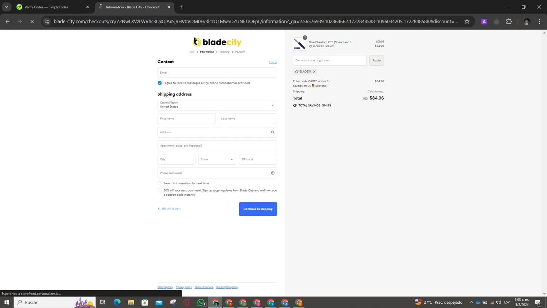Focus the Email input field
Viewport: 547px width, 308px height.
click(x=217, y=73)
